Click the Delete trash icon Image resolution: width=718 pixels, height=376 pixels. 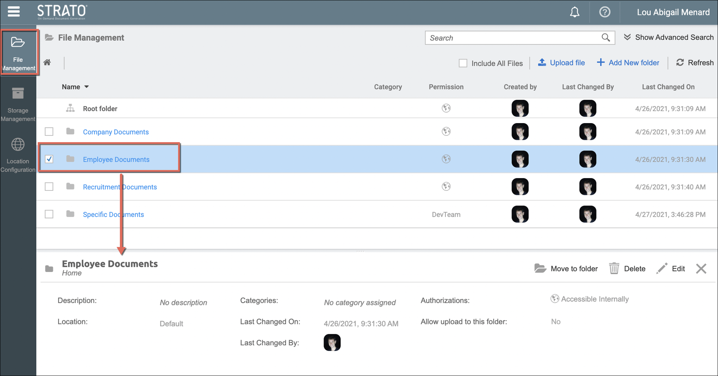[x=614, y=268]
